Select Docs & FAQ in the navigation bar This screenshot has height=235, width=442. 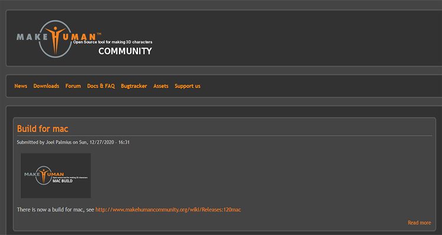point(101,86)
